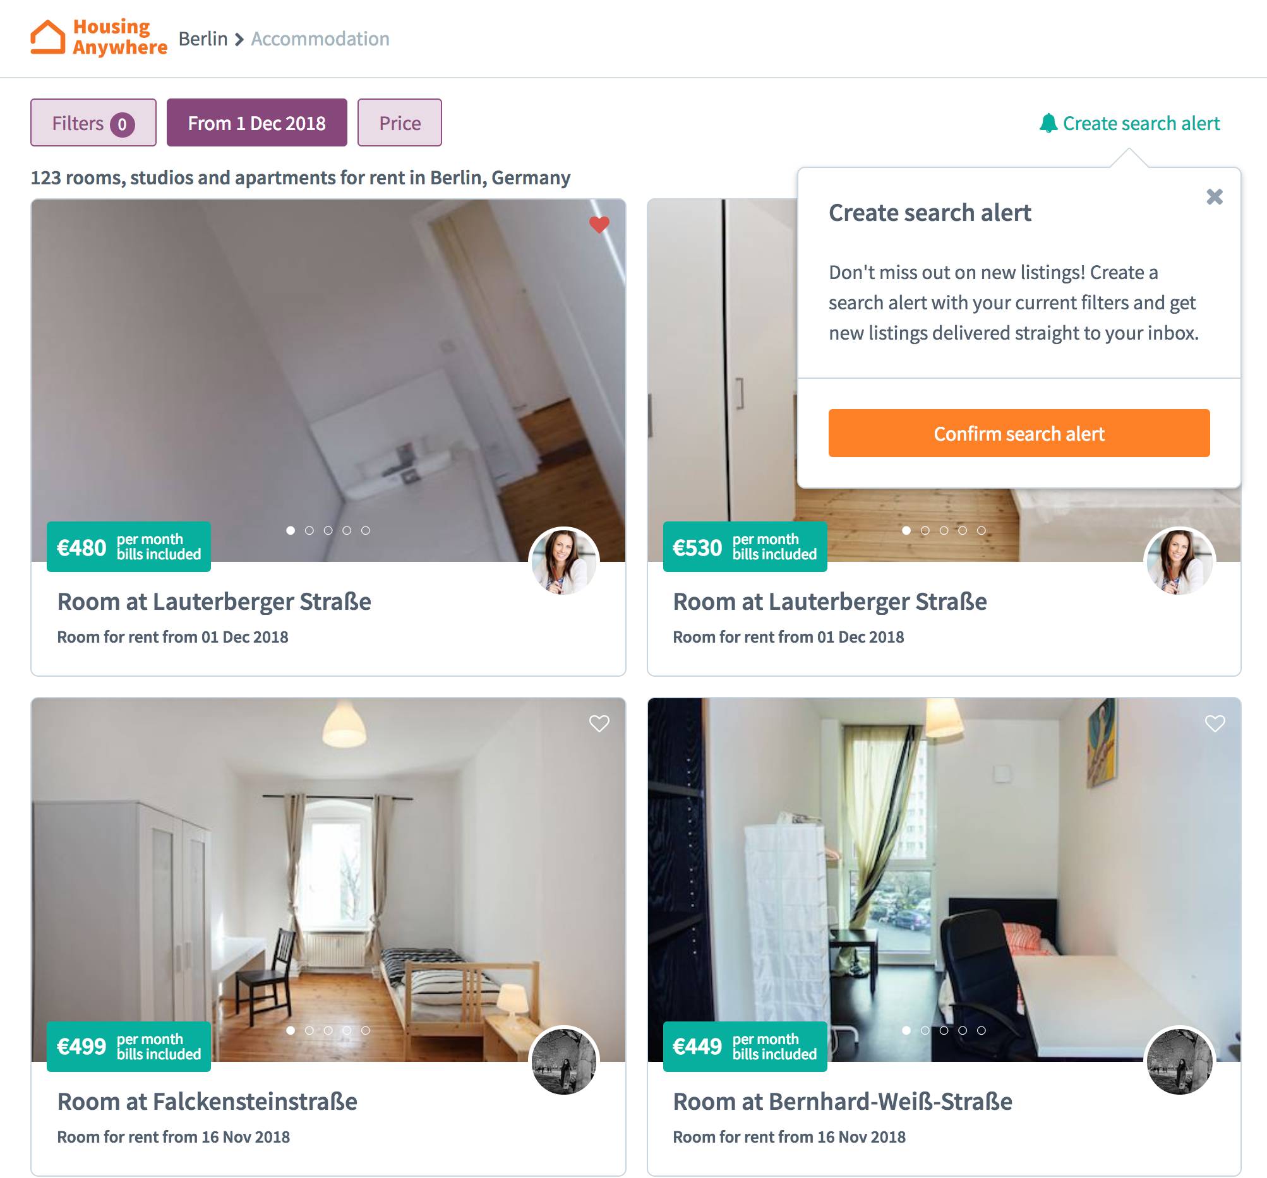1267x1178 pixels.
Task: Click the Berlin breadcrumb link
Action: (x=203, y=39)
